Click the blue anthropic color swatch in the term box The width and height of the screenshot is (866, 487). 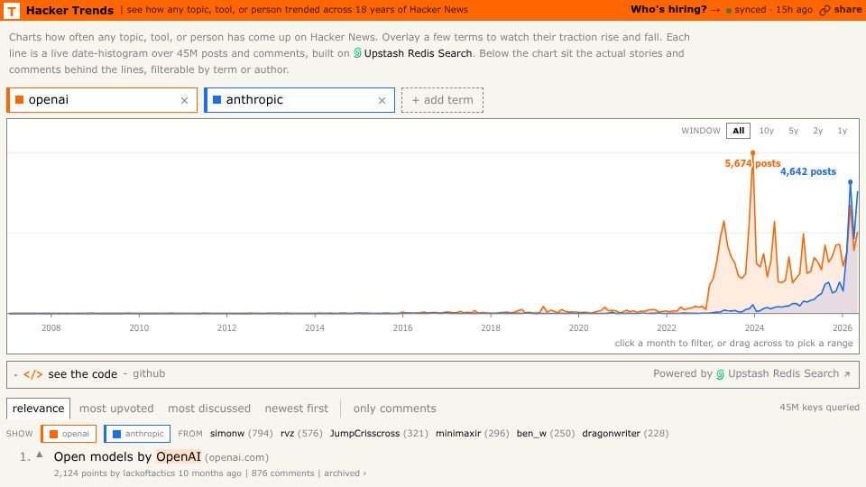217,100
